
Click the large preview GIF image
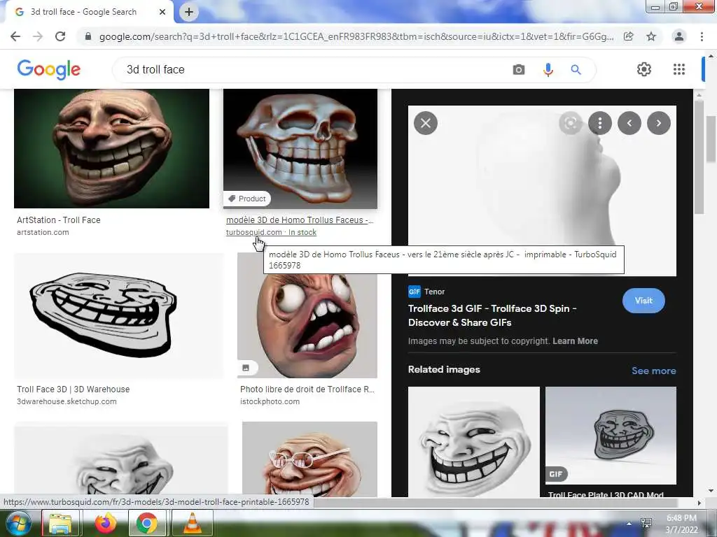coord(542,191)
